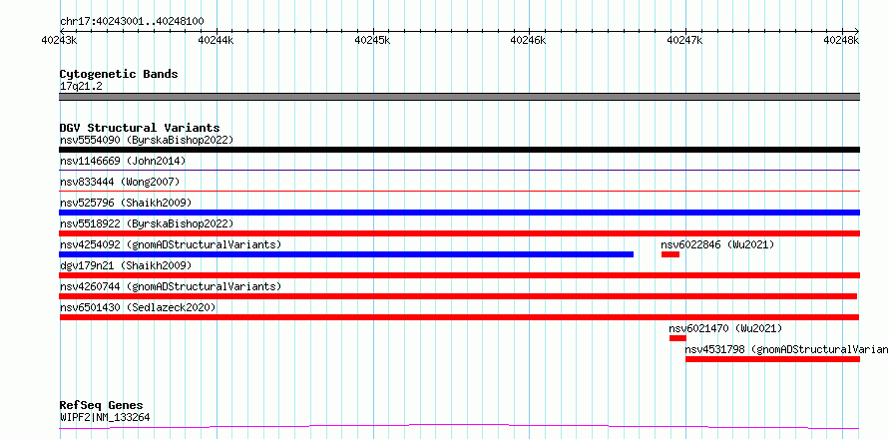Screen dimensions: 888x439
Task: Click the blue nsv525796 variant bar
Action: [459, 213]
